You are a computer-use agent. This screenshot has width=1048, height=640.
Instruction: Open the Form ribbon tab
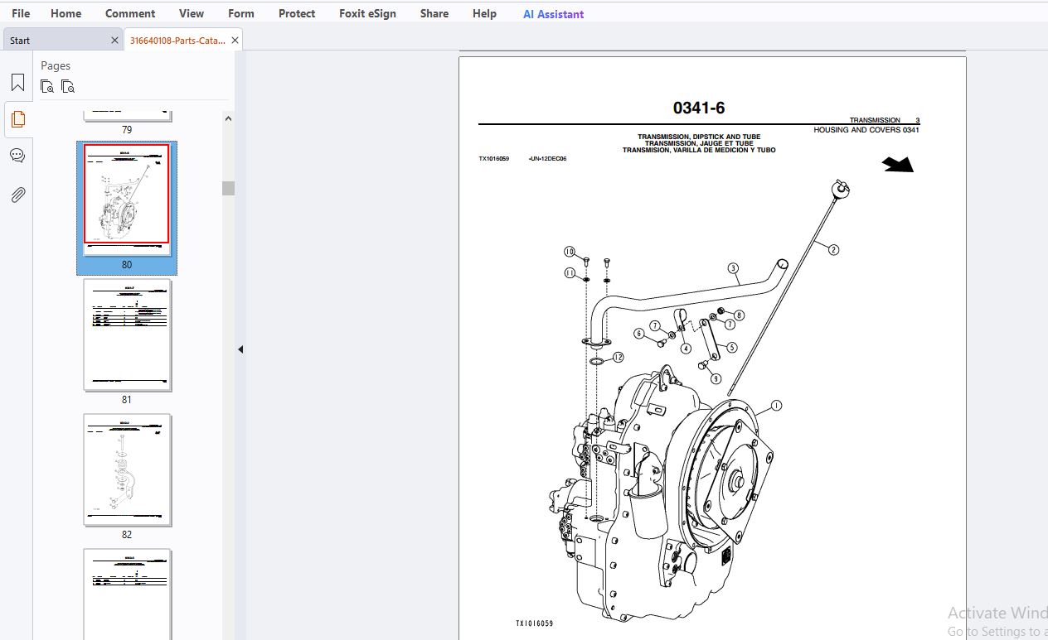click(241, 13)
